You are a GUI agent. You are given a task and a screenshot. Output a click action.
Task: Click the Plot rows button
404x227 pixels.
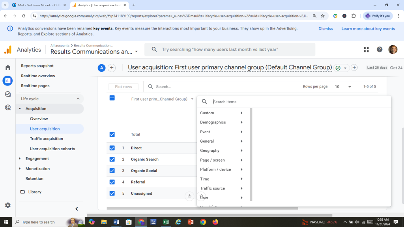pos(123,87)
